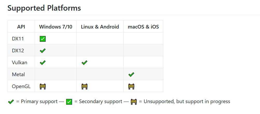Click the Linux & Android column header
The height and width of the screenshot is (114, 260).
(100, 27)
